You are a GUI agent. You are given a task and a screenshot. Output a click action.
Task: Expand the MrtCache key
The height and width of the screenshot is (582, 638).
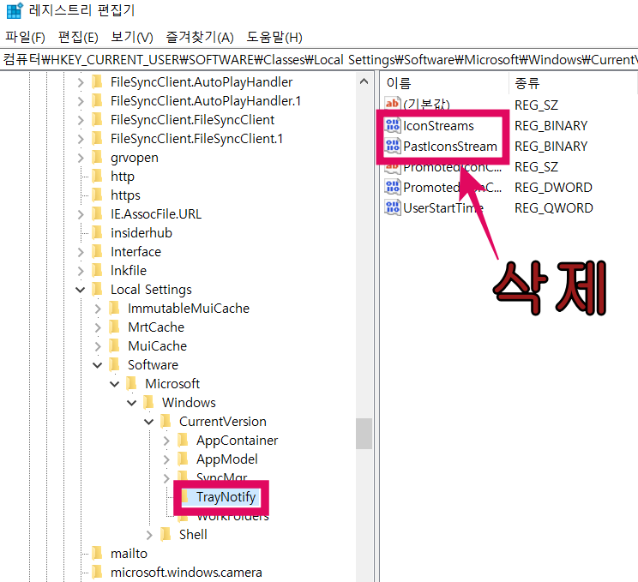[98, 327]
